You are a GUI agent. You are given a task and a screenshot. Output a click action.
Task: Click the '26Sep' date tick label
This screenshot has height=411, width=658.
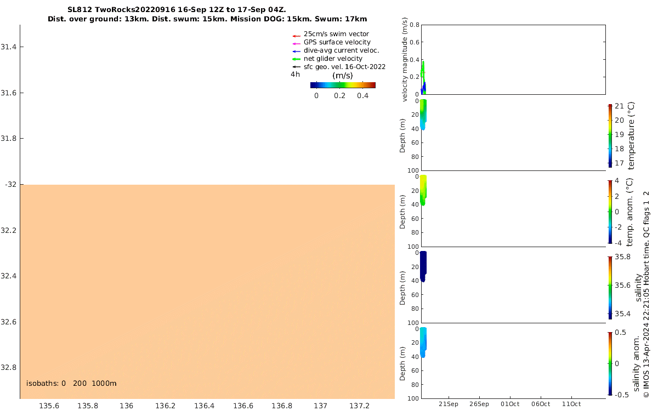479,404
